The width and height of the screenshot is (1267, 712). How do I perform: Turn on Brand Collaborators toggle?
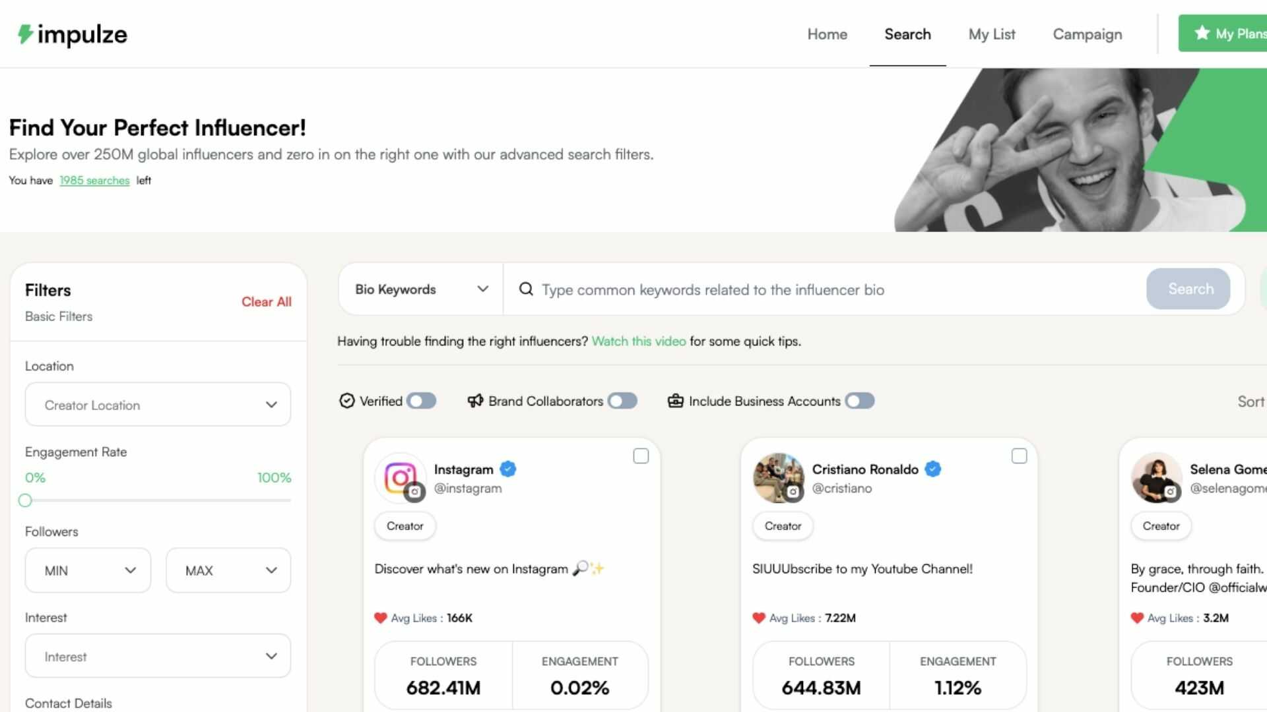tap(622, 401)
